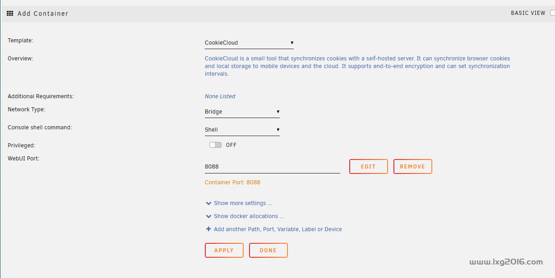This screenshot has width=555, height=278.
Task: Click the WebUI Port input field
Action: click(273, 167)
